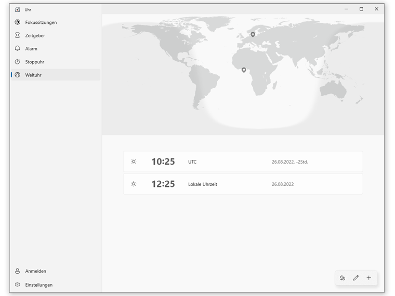This screenshot has height=296, width=395.
Task: Open Einstellungen
Action: 56,285
